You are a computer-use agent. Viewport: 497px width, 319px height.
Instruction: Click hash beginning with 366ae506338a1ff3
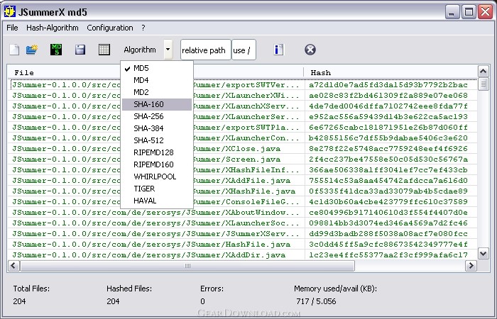tap(388, 170)
